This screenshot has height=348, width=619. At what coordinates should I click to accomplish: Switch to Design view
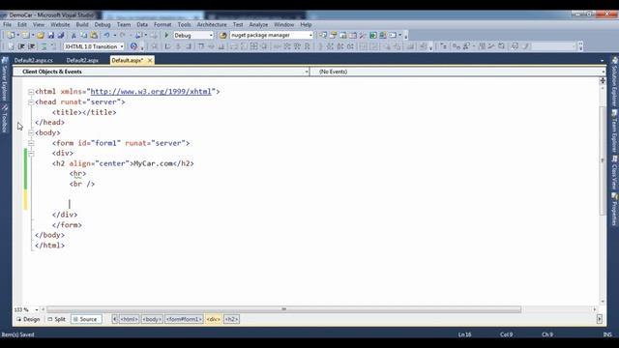(x=28, y=319)
